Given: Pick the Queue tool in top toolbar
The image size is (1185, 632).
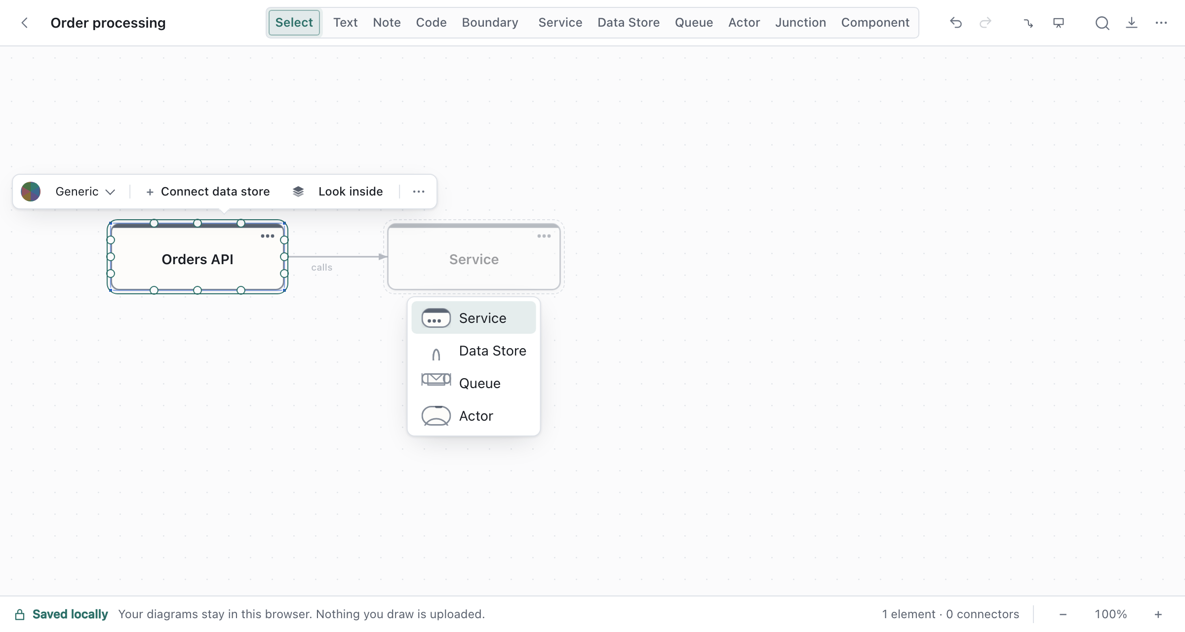Looking at the screenshot, I should tap(694, 23).
